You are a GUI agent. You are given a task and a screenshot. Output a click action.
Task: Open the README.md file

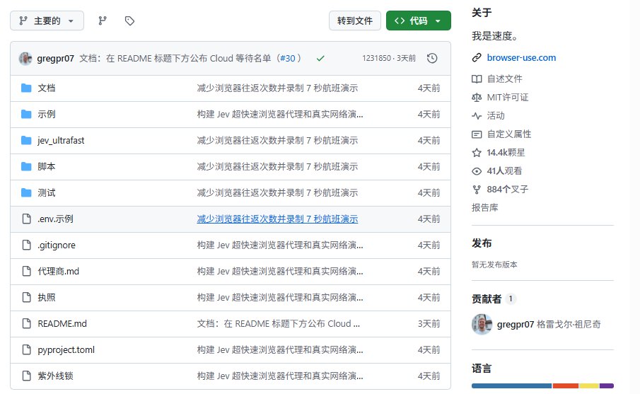[x=62, y=324]
